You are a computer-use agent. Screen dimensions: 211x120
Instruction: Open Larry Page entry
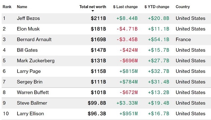tap(29, 71)
